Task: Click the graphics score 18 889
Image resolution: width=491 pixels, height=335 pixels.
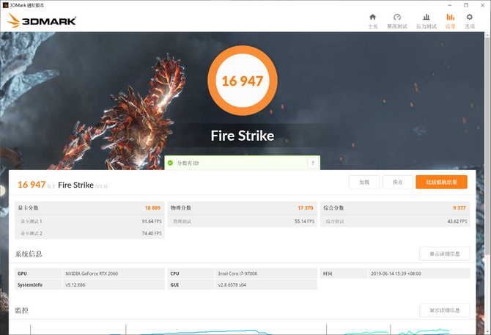Action: click(x=152, y=208)
